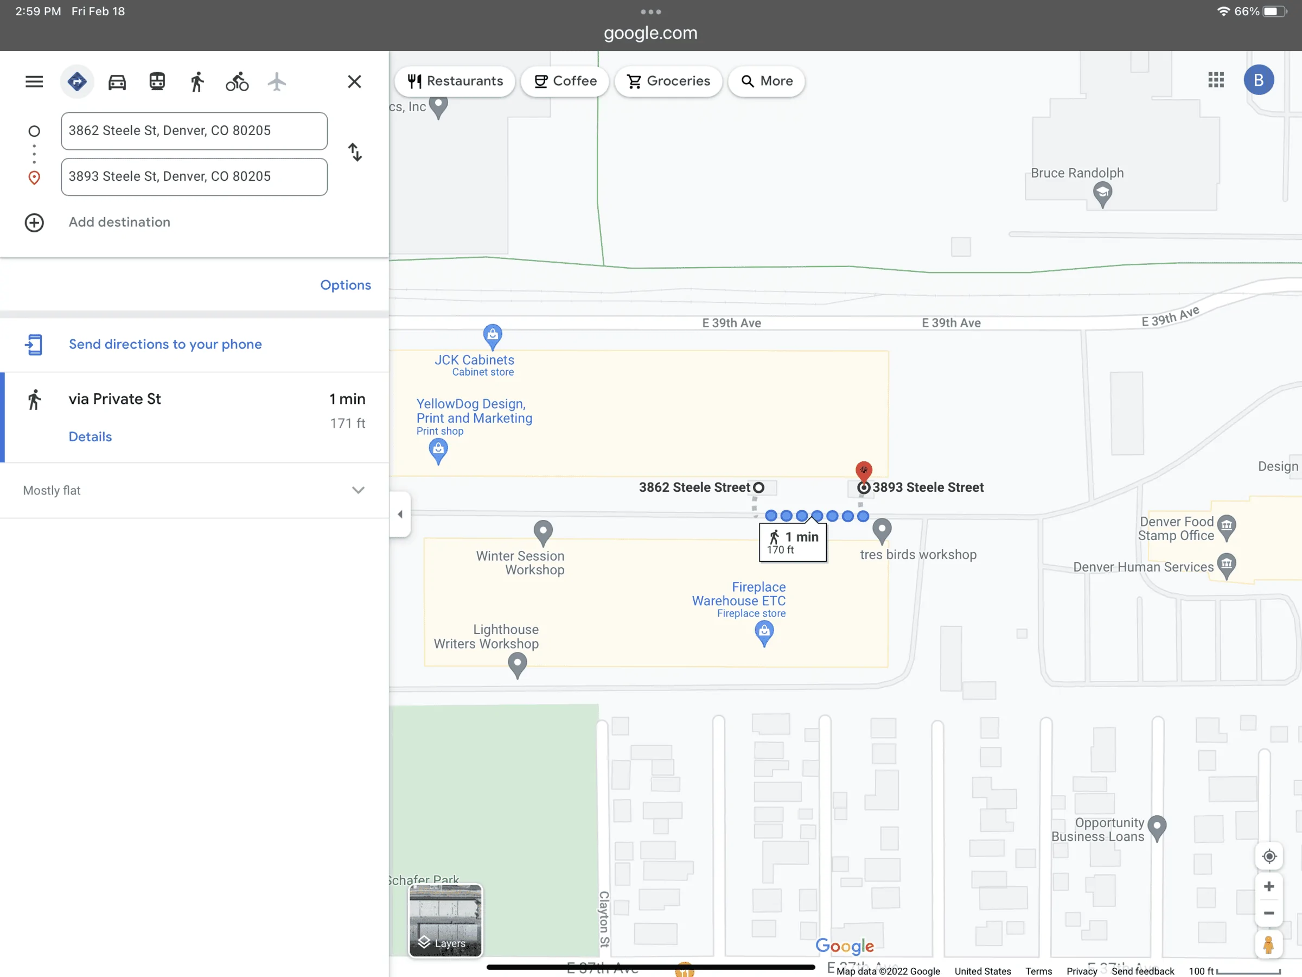This screenshot has width=1302, height=977.
Task: Click United States region link
Action: coord(982,971)
